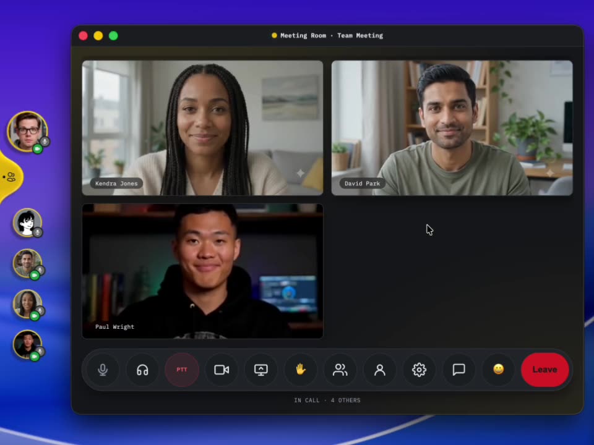Image resolution: width=594 pixels, height=445 pixels.
Task: Raise your hand in the meeting
Action: point(301,370)
